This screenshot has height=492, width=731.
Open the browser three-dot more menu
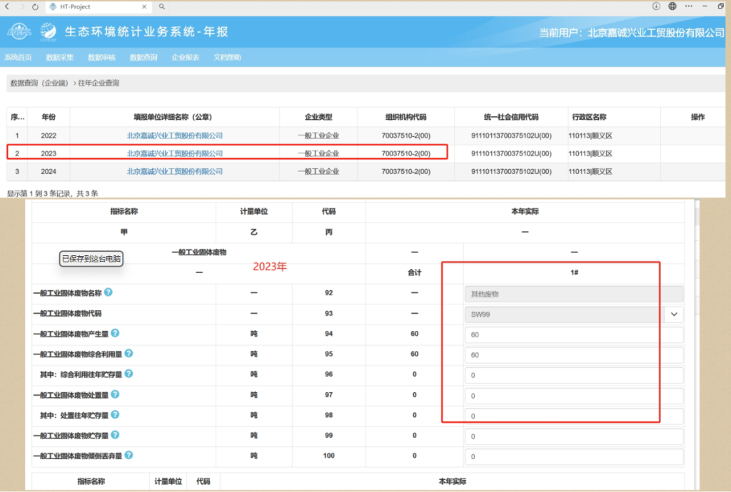[688, 6]
